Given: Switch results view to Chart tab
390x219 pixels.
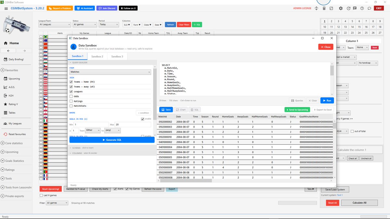Looking at the screenshot, I should pyautogui.click(x=181, y=110).
